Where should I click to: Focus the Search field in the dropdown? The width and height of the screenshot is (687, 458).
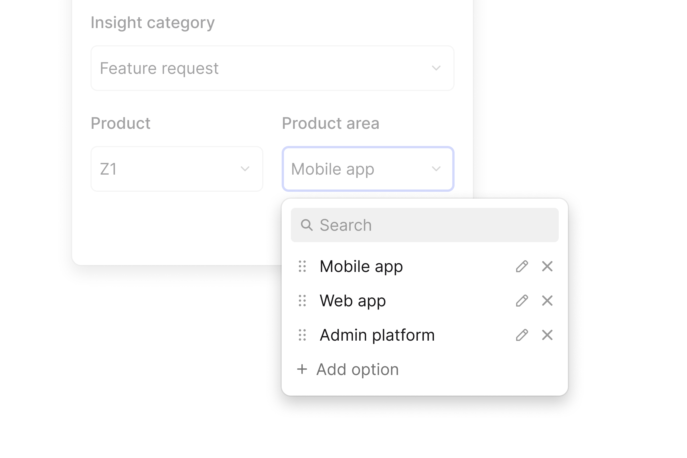[x=425, y=225]
